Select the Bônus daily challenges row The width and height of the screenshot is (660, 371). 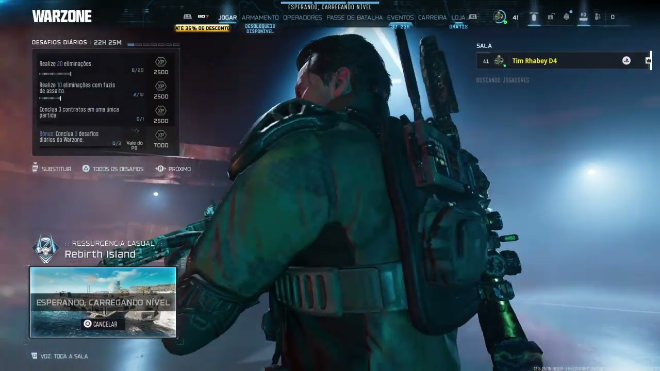click(106, 138)
